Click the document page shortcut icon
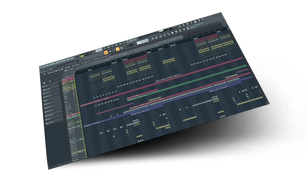307x176 pixels. pyautogui.click(x=172, y=33)
